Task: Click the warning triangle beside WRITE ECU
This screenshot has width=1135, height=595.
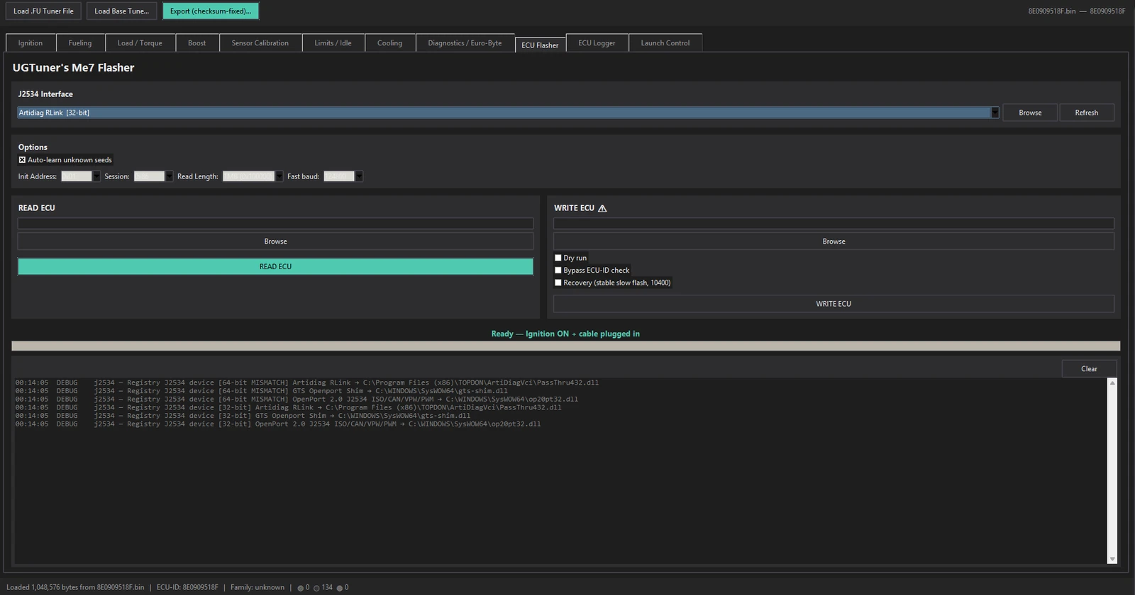Action: tap(602, 208)
